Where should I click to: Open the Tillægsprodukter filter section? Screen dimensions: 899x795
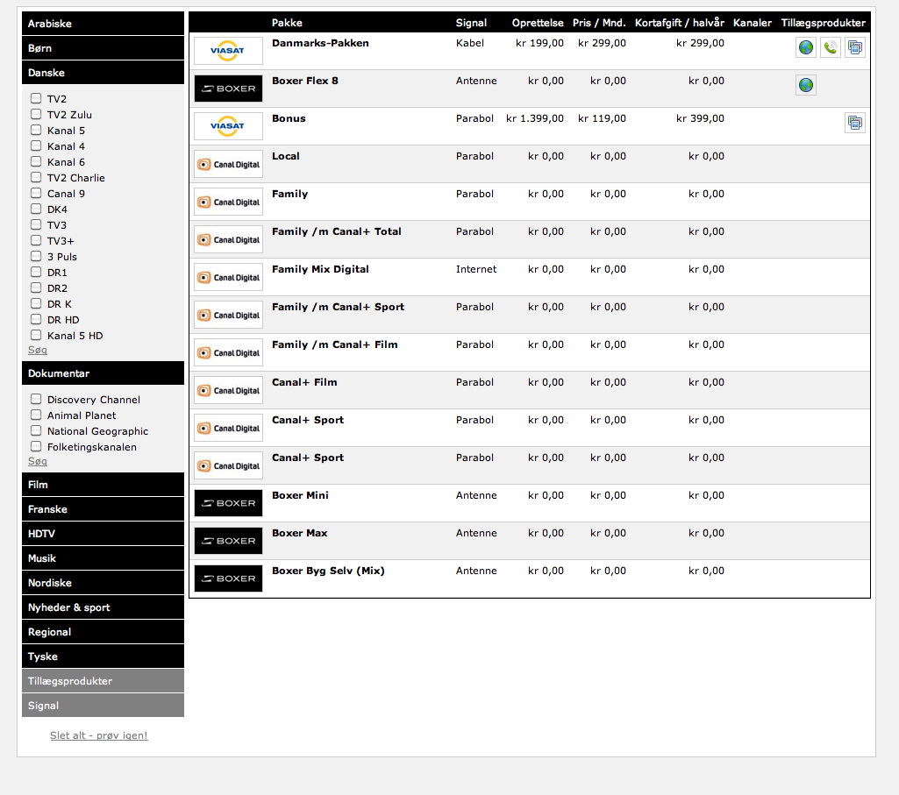coord(103,681)
